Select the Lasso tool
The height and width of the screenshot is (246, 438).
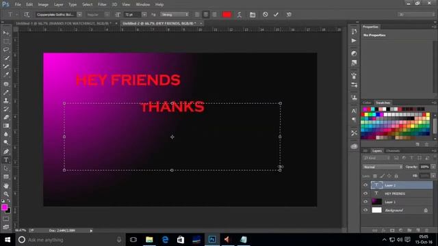pos(6,50)
